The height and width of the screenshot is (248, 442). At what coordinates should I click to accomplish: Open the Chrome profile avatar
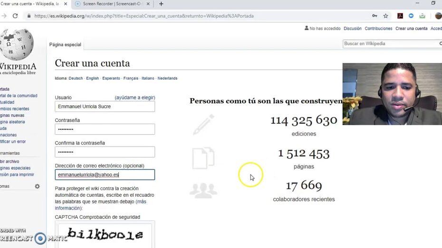(438, 16)
